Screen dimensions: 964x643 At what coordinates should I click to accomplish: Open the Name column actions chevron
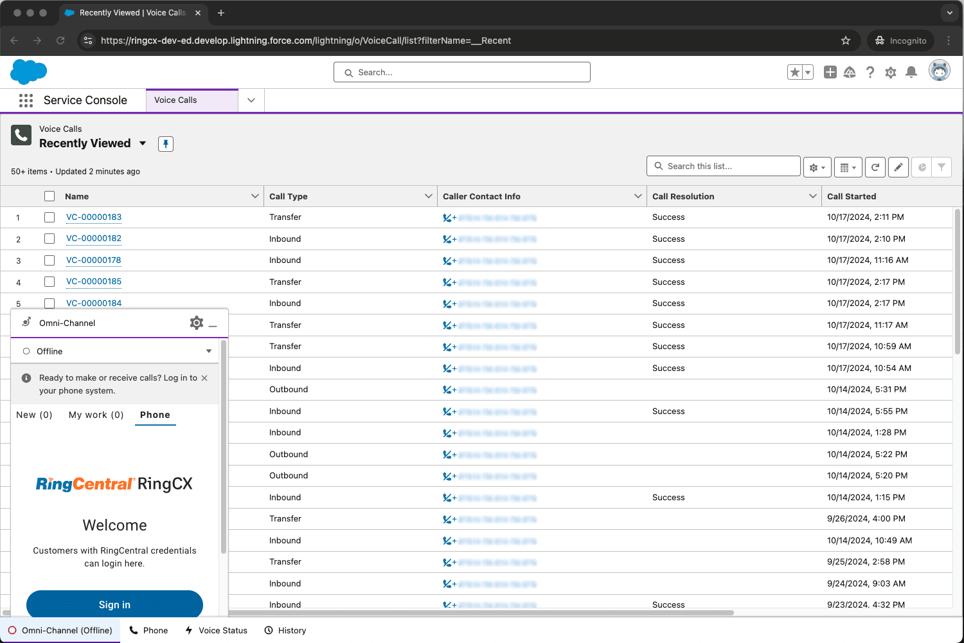coord(255,196)
